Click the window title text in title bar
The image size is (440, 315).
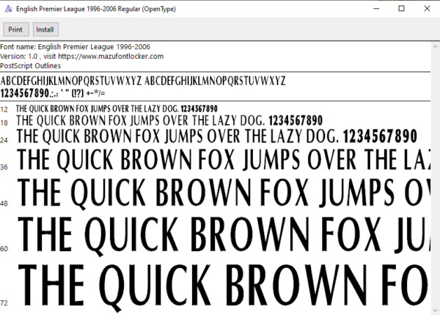tap(96, 9)
